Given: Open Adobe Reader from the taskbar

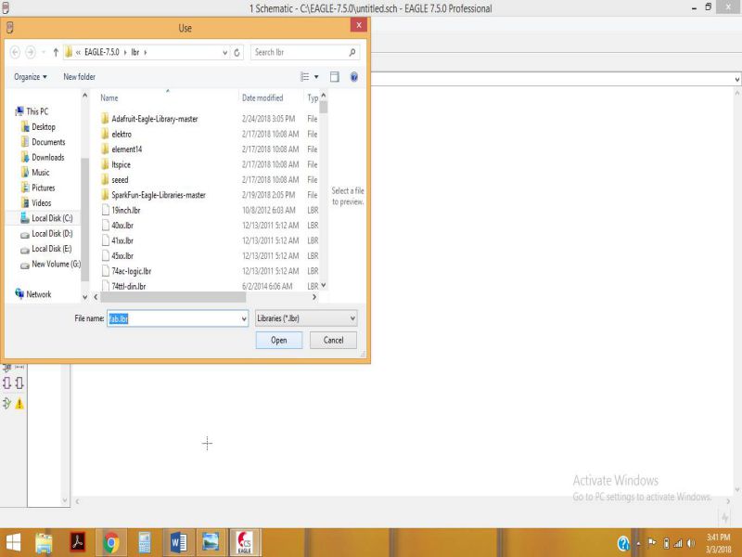Looking at the screenshot, I should click(78, 543).
